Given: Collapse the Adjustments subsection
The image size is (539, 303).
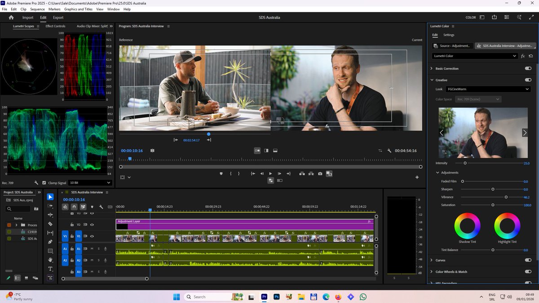Looking at the screenshot, I should [437, 173].
